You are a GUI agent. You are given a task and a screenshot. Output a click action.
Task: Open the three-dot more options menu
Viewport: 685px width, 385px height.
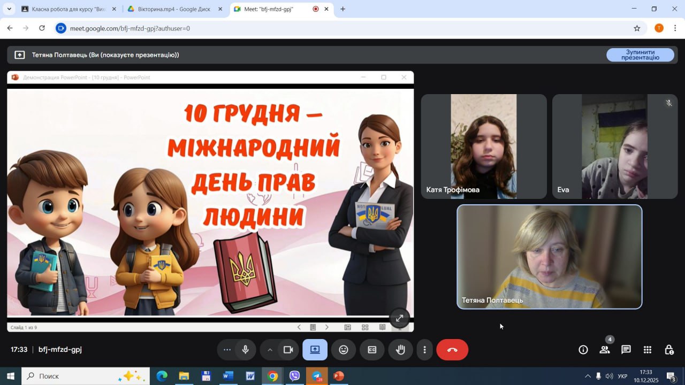[x=425, y=350]
